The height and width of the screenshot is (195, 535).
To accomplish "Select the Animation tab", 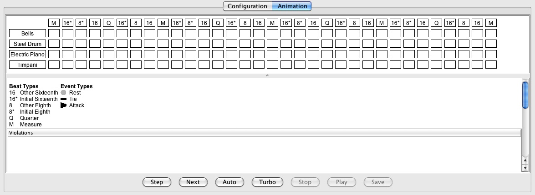I will point(292,6).
